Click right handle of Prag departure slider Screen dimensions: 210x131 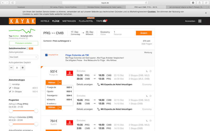pos(36,111)
